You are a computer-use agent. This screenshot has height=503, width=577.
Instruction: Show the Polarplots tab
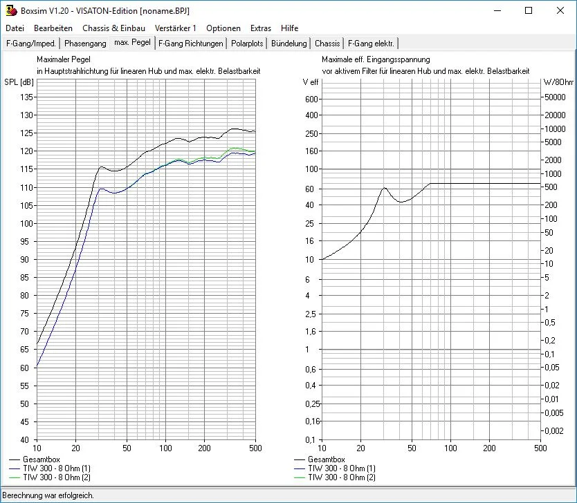(248, 44)
